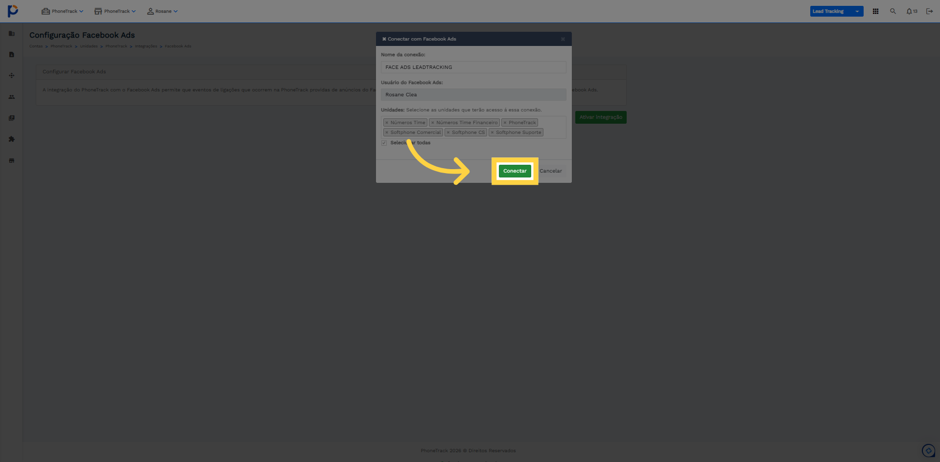Remove the PhoneTrack unit tag
This screenshot has width=940, height=462.
click(505, 123)
